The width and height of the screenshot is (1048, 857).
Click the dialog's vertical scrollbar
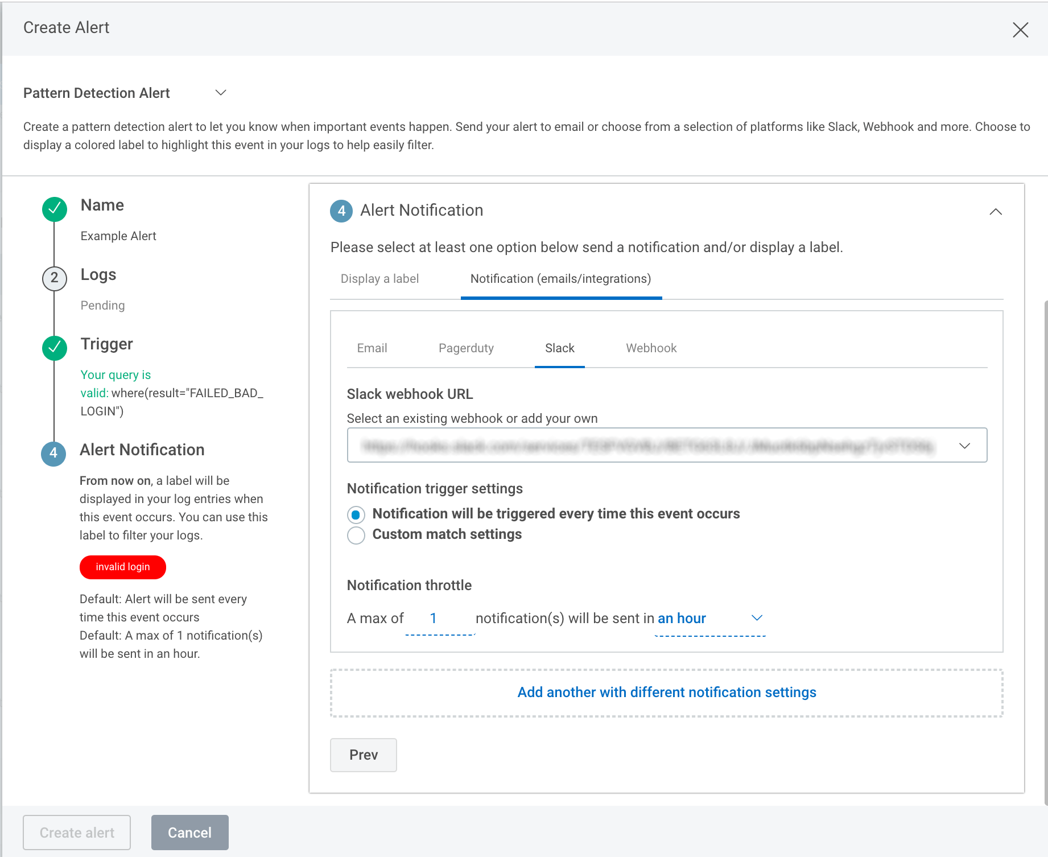tap(1046, 552)
